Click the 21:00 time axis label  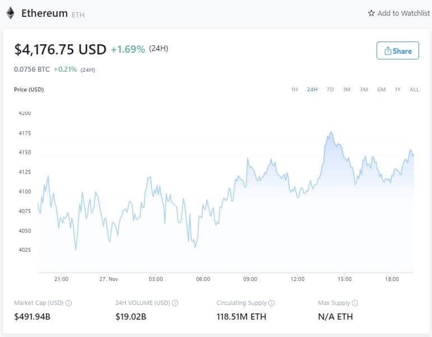(x=61, y=279)
